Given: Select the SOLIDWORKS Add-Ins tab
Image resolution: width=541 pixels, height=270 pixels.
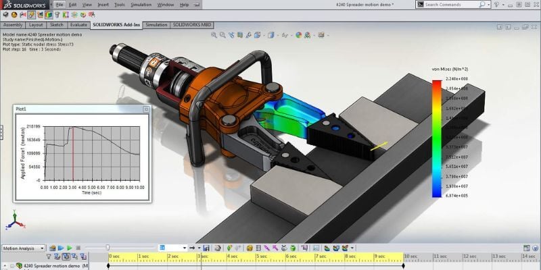Looking at the screenshot, I should click(x=116, y=25).
